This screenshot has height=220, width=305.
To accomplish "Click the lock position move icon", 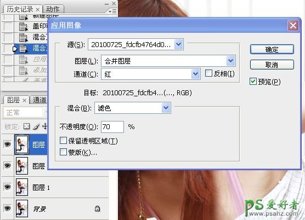I will click(x=45, y=126).
